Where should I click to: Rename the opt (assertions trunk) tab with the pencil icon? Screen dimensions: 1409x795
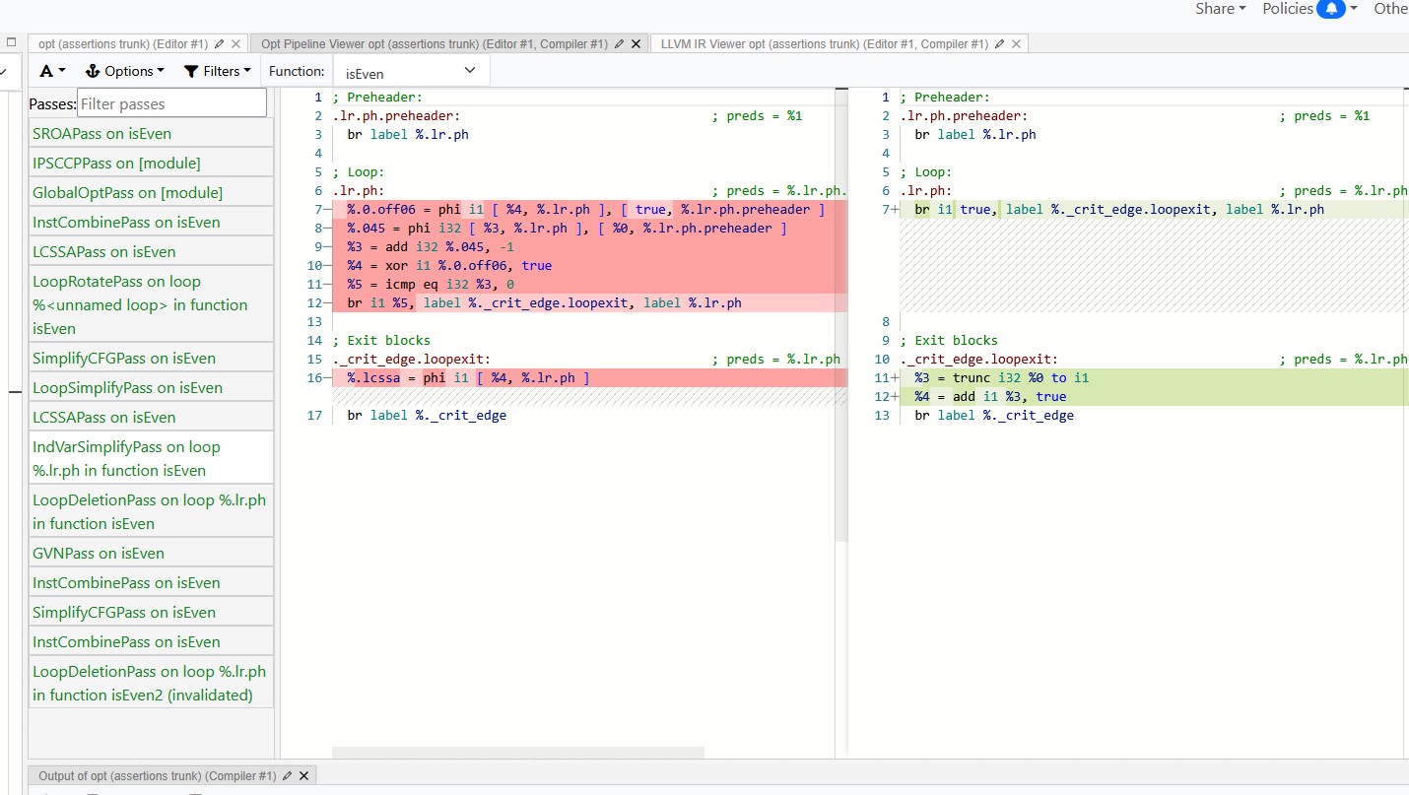pyautogui.click(x=219, y=44)
